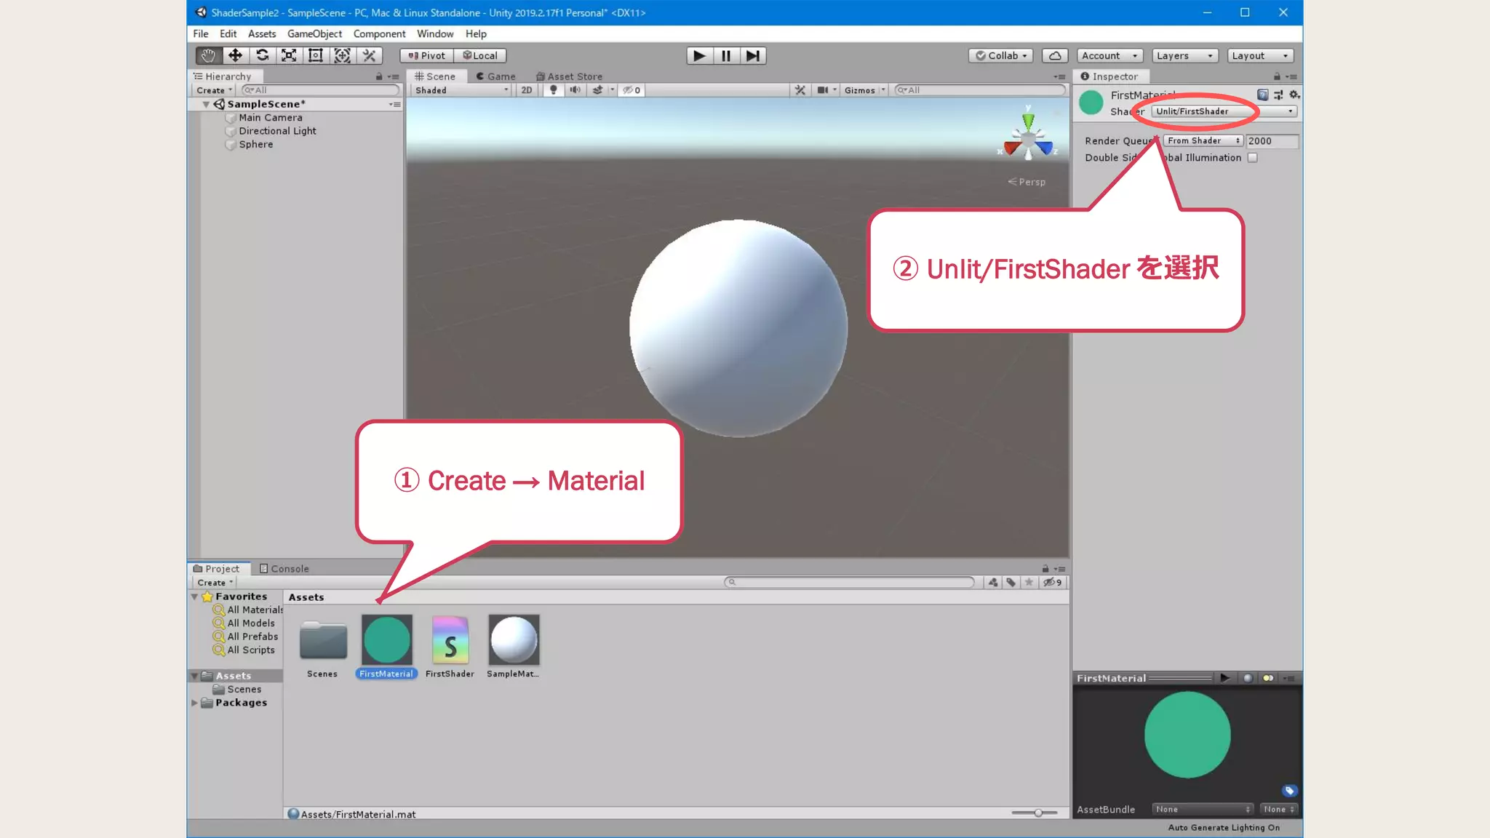
Task: Click the Pause button
Action: [x=726, y=55]
